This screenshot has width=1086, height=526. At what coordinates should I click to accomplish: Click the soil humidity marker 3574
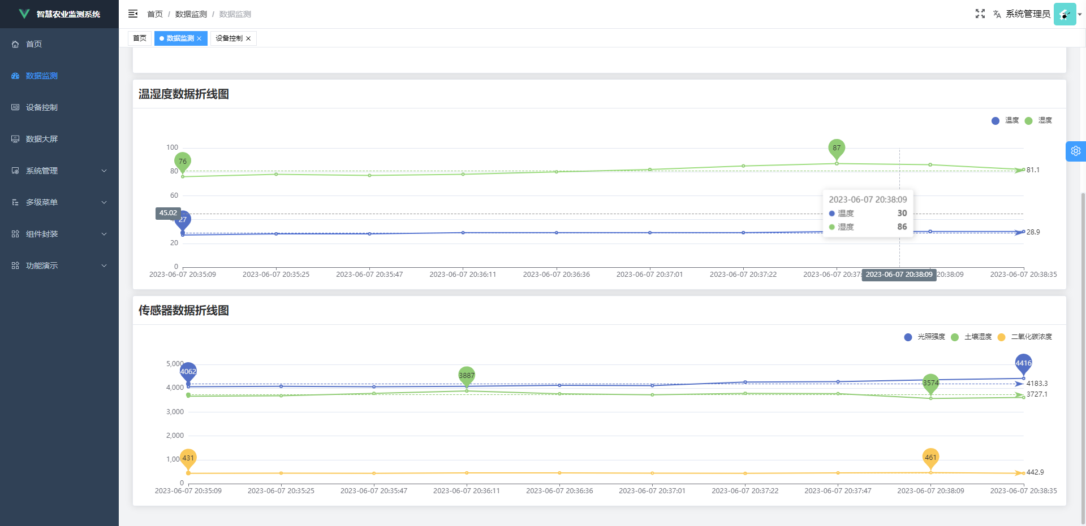point(930,384)
